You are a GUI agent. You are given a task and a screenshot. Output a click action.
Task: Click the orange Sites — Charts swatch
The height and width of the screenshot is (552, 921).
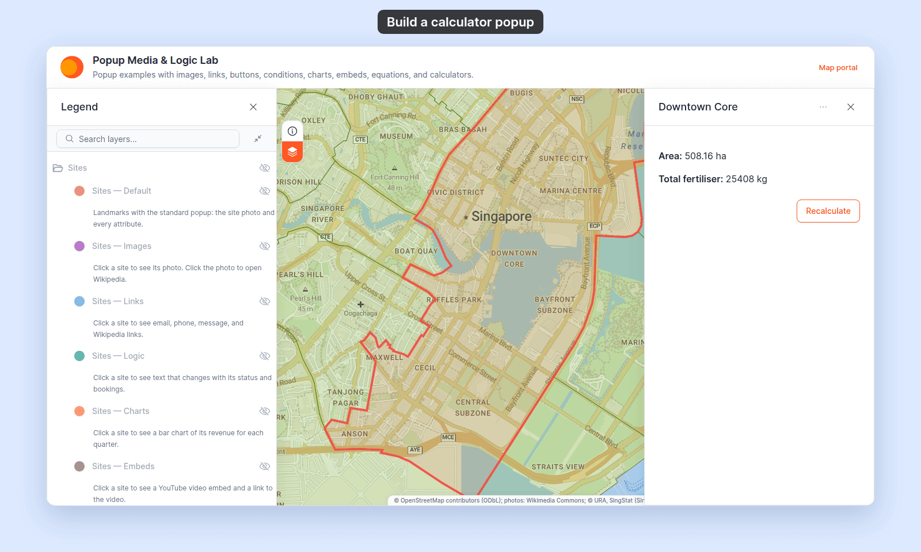tap(79, 411)
